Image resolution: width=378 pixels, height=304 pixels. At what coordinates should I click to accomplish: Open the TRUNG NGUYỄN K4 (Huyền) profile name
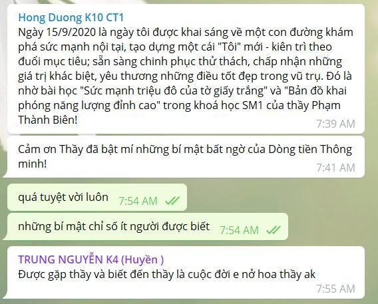(x=91, y=259)
